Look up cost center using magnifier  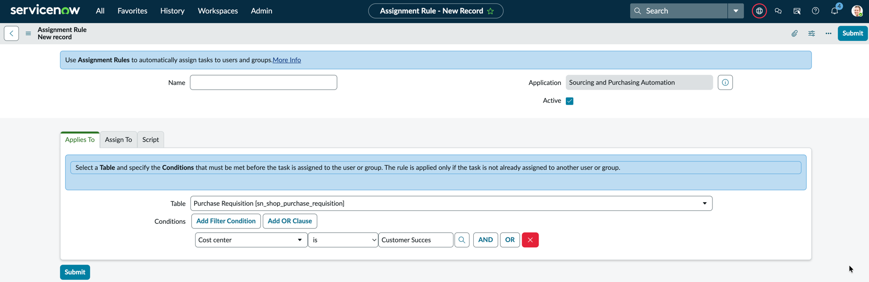coord(462,240)
